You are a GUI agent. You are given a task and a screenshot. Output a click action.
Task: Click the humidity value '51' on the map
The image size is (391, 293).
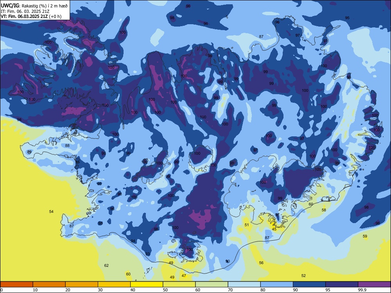[247, 225]
